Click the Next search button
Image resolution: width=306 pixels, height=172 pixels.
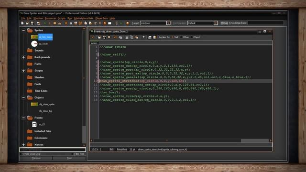pyautogui.click(x=69, y=158)
